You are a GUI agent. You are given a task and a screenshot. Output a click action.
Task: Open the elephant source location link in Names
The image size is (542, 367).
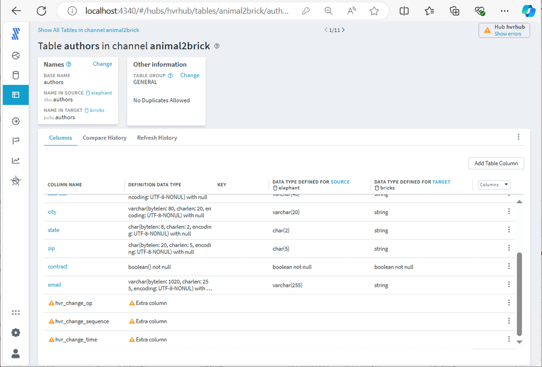99,93
